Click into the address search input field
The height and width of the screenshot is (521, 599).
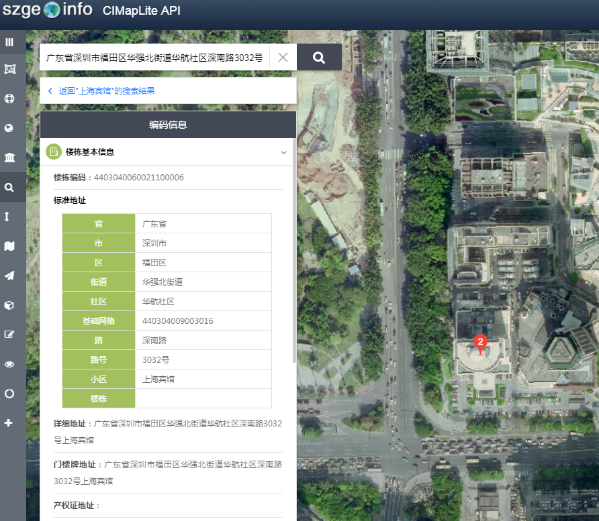(x=154, y=58)
